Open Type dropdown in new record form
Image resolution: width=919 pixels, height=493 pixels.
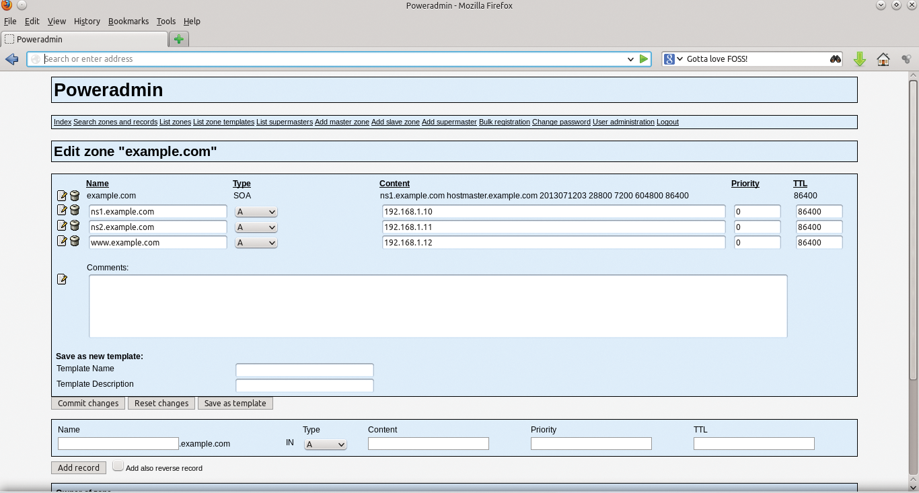pyautogui.click(x=326, y=445)
